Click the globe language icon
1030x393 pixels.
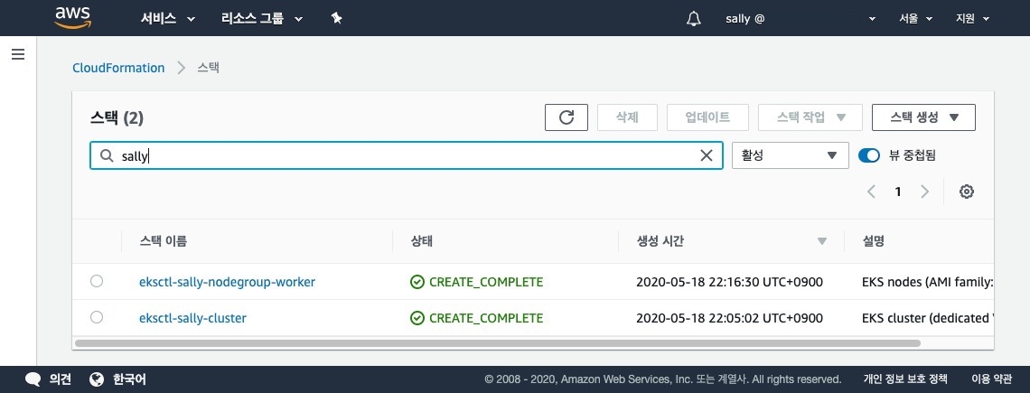pos(98,379)
